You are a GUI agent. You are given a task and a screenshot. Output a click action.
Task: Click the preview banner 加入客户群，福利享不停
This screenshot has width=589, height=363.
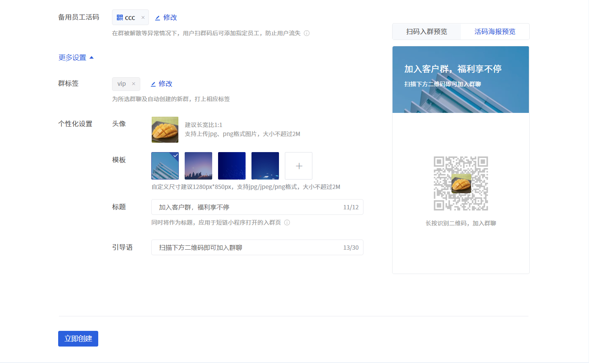coord(461,80)
